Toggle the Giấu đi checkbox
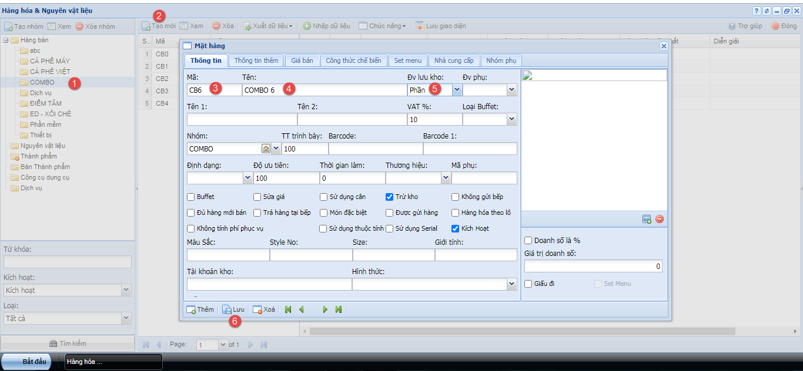 click(528, 284)
